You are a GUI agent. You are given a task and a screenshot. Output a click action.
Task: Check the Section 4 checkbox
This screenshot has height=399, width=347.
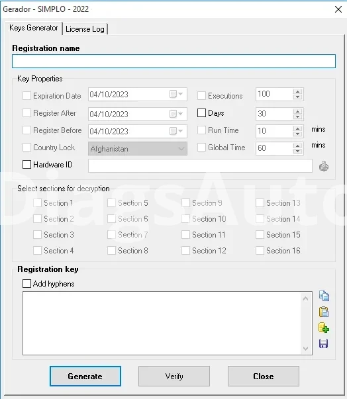tap(38, 251)
